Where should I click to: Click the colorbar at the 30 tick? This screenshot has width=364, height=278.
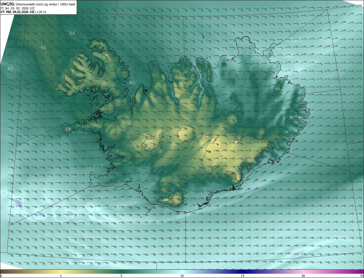[303, 276]
